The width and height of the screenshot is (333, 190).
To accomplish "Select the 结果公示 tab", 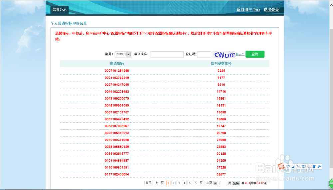I will click(x=60, y=10).
